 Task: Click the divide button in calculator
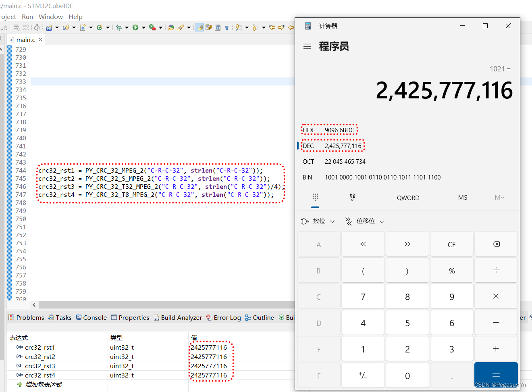[496, 270]
